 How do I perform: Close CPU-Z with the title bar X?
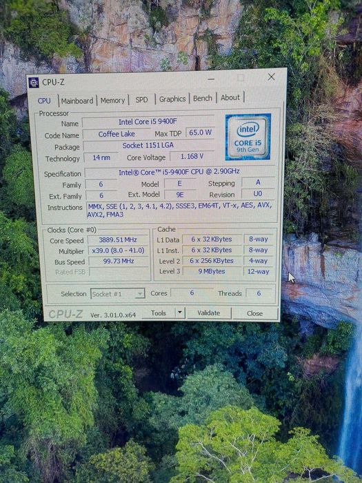coord(271,77)
